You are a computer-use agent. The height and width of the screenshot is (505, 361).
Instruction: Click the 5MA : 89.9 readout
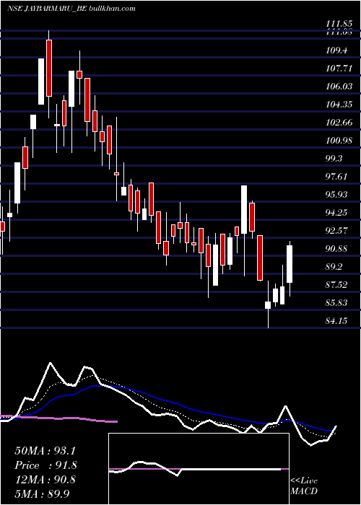42,493
